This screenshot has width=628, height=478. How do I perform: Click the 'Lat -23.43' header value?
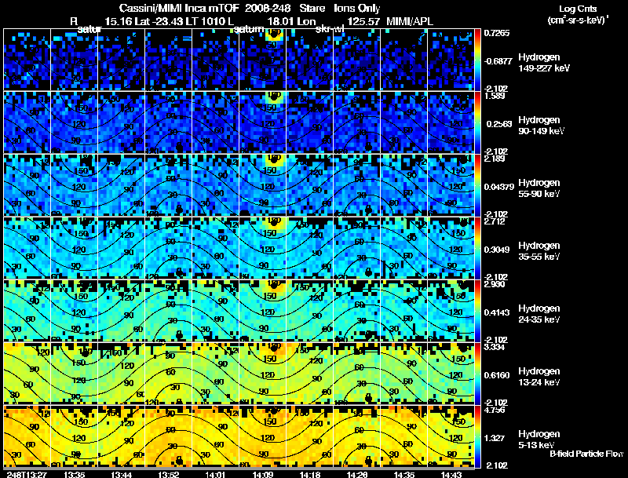(x=159, y=21)
